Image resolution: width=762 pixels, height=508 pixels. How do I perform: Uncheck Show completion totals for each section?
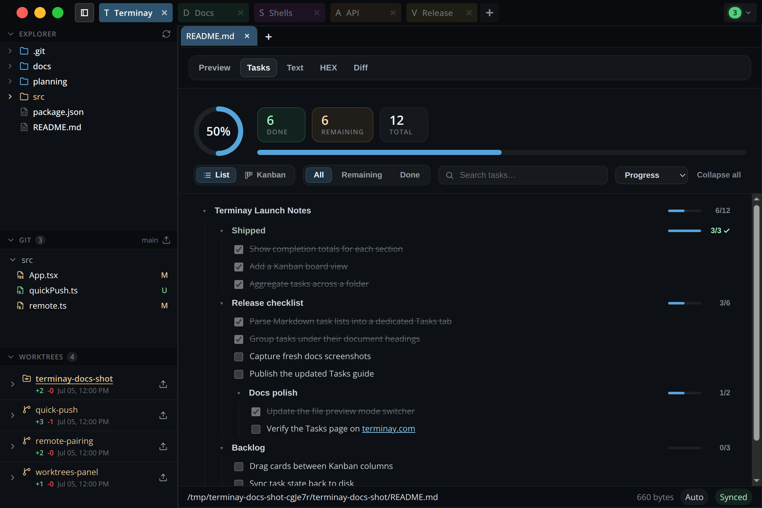(239, 249)
